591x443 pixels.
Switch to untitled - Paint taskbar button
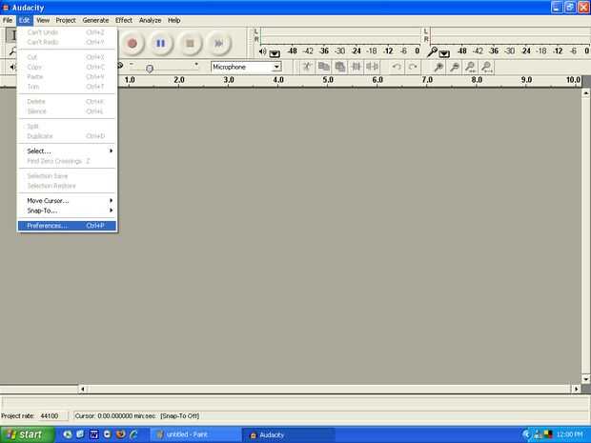pyautogui.click(x=195, y=434)
